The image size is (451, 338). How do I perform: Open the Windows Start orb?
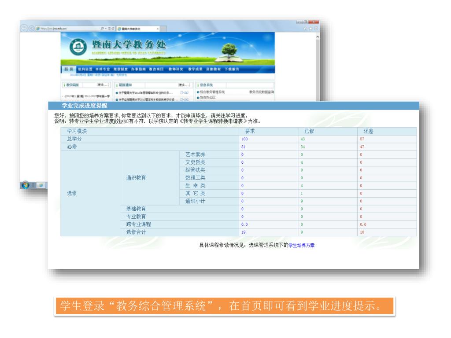click(x=25, y=185)
